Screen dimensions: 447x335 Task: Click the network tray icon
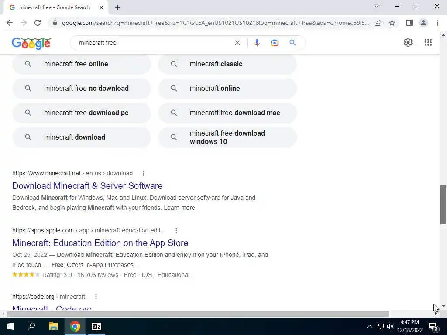[x=380, y=326]
